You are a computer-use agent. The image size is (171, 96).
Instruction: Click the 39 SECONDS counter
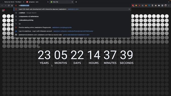pos(127,57)
